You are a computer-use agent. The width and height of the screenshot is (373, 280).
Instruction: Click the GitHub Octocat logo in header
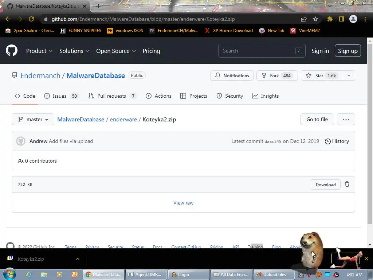tap(12, 50)
